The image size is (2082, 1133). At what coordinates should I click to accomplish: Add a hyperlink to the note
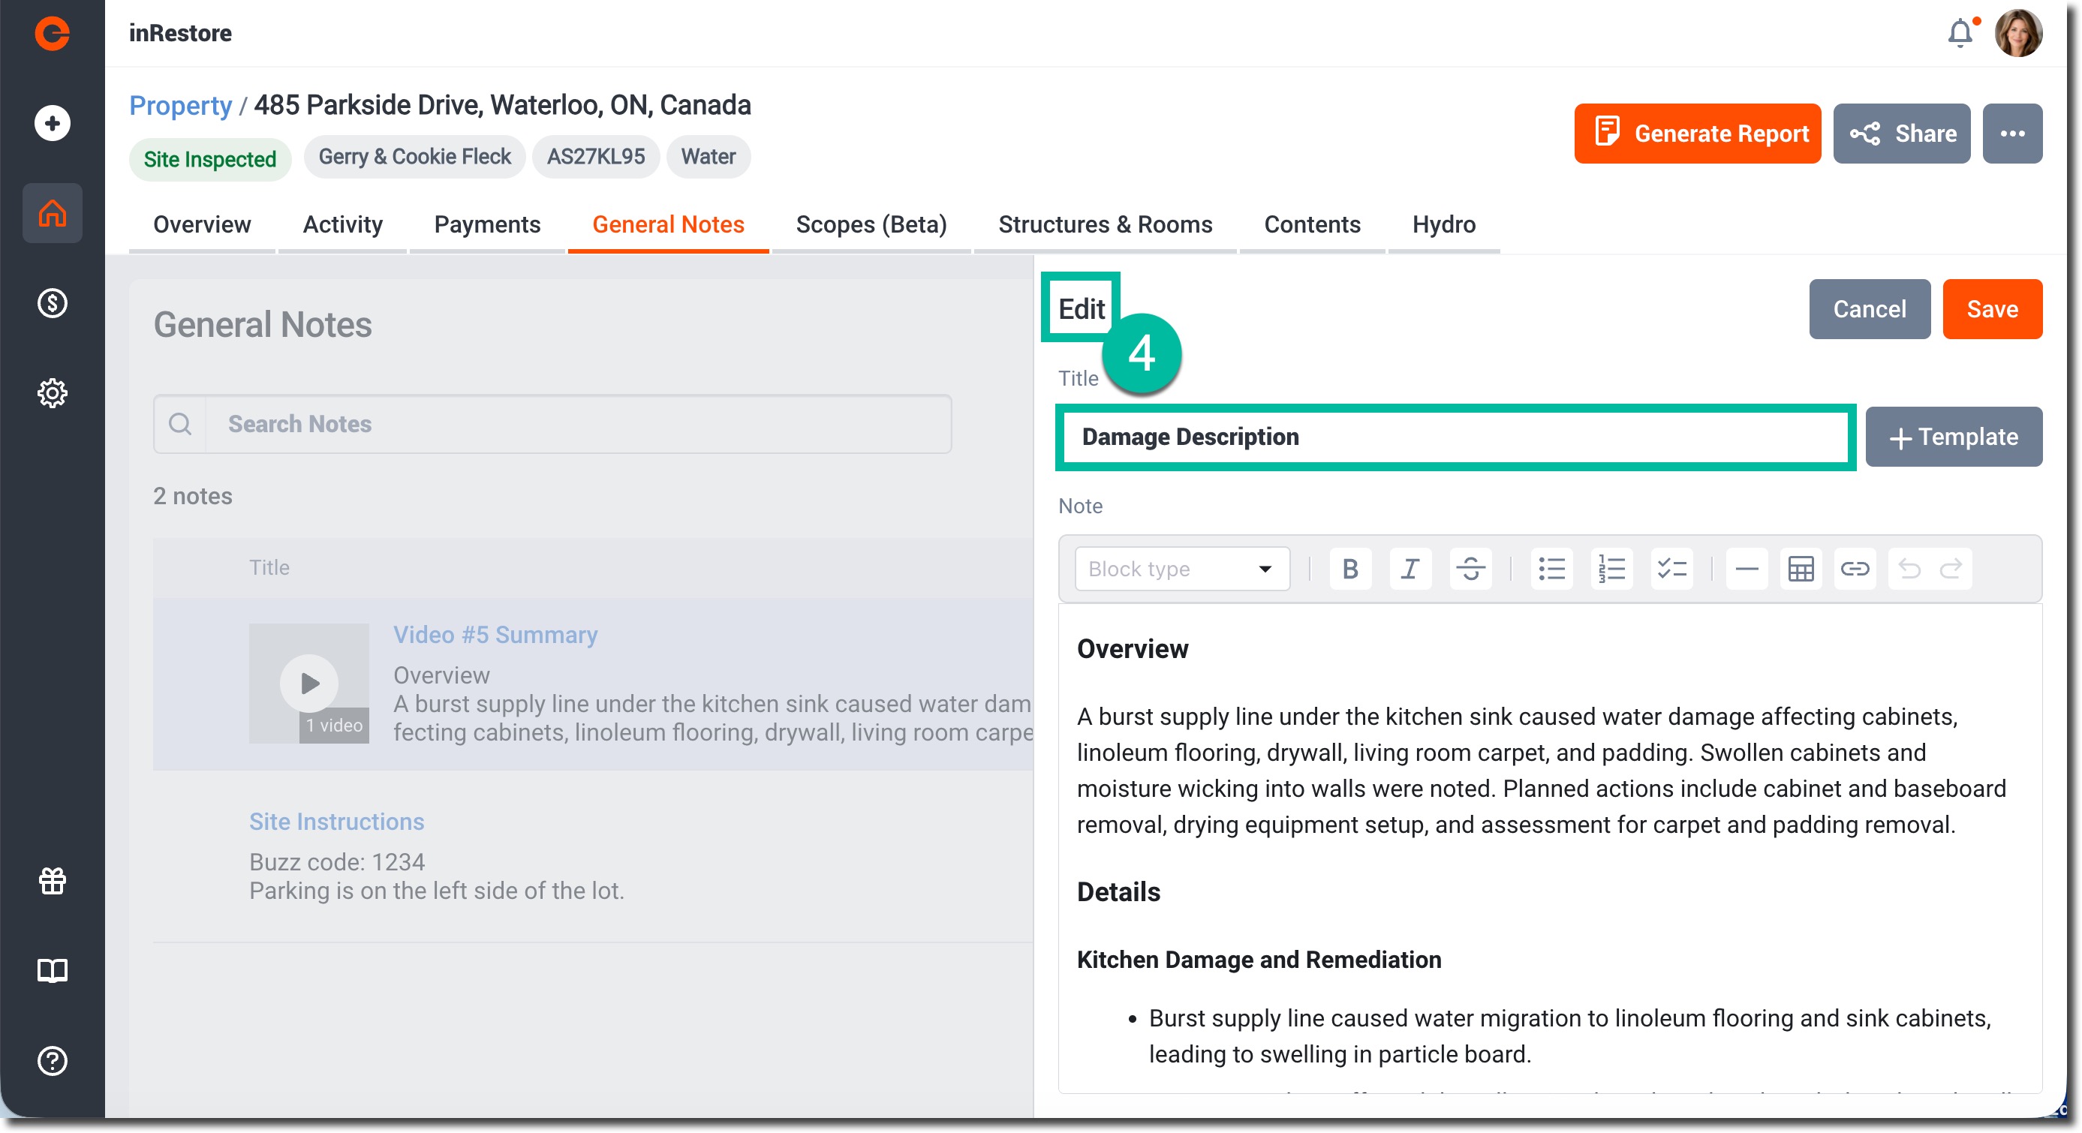tap(1854, 569)
